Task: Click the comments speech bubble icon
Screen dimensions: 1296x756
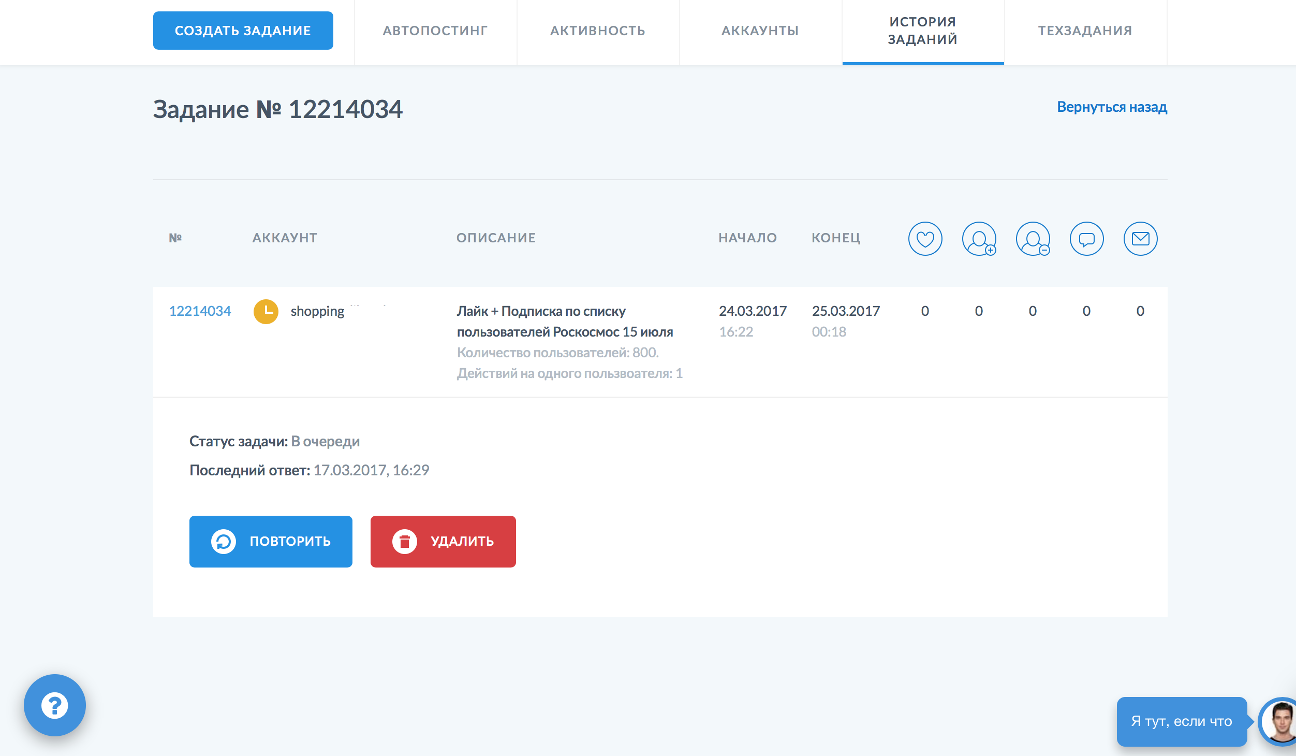Action: click(1086, 239)
